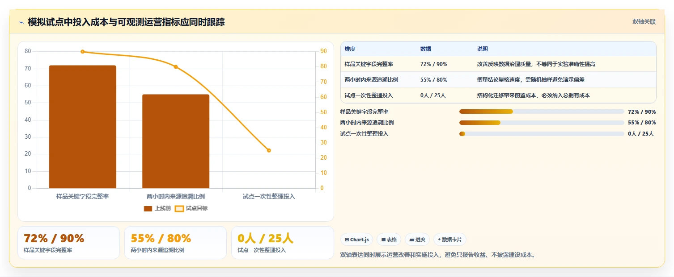Viewport: 674px width, 277px height.
Task: Select the line point at value 25
Action: click(269, 150)
